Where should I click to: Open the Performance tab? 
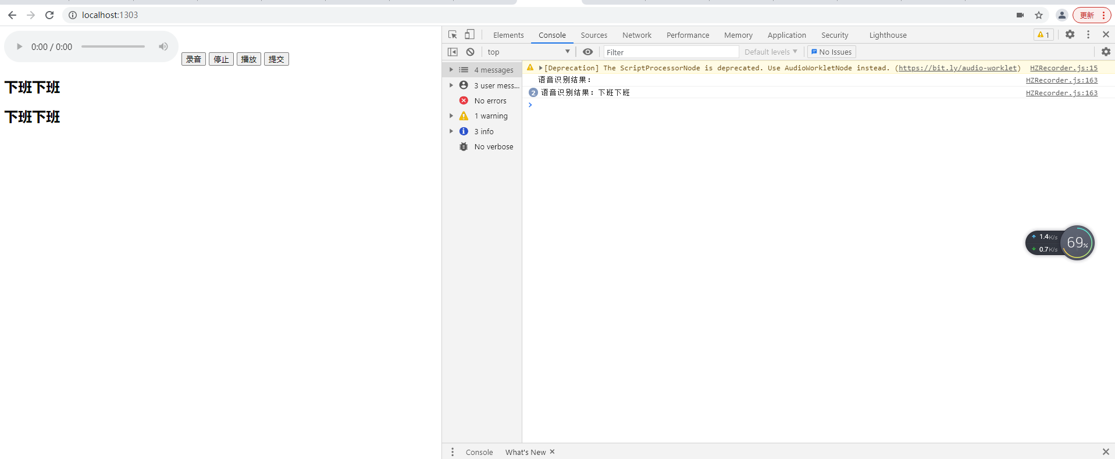pos(687,35)
